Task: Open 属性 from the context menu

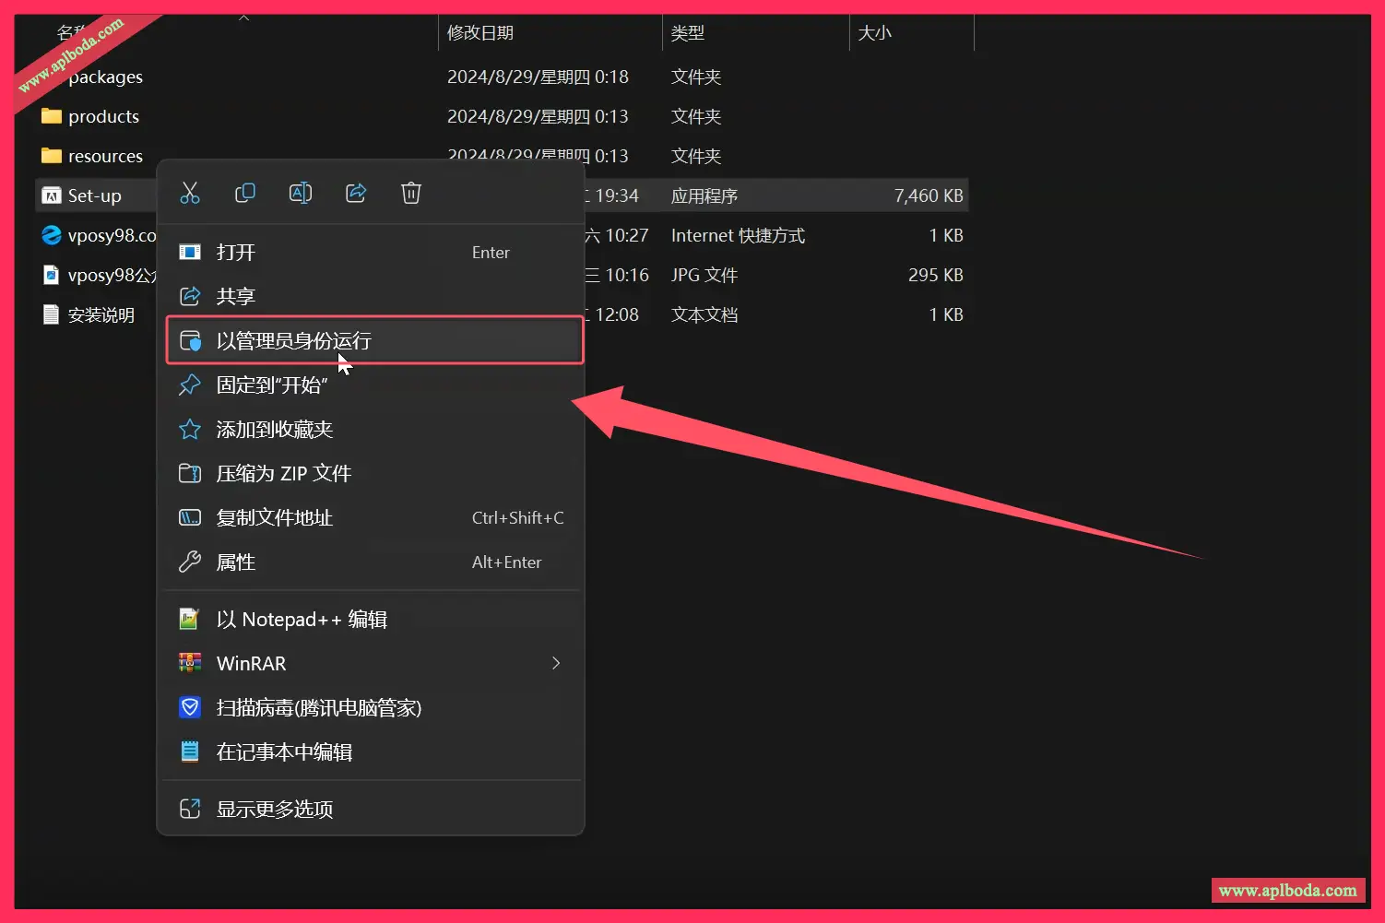Action: (236, 562)
